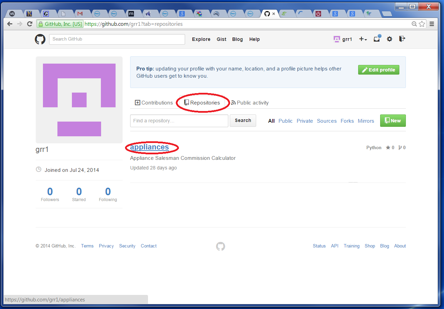Screen dimensions: 444x309
Task: Focus the Find a repository field
Action: point(179,121)
